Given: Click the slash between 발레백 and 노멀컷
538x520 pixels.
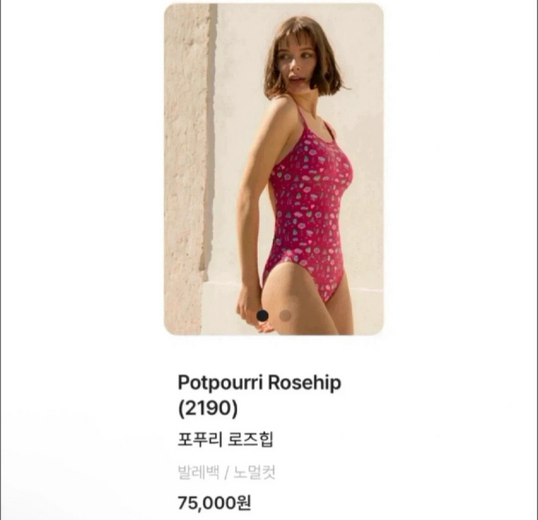Looking at the screenshot, I should coord(226,473).
